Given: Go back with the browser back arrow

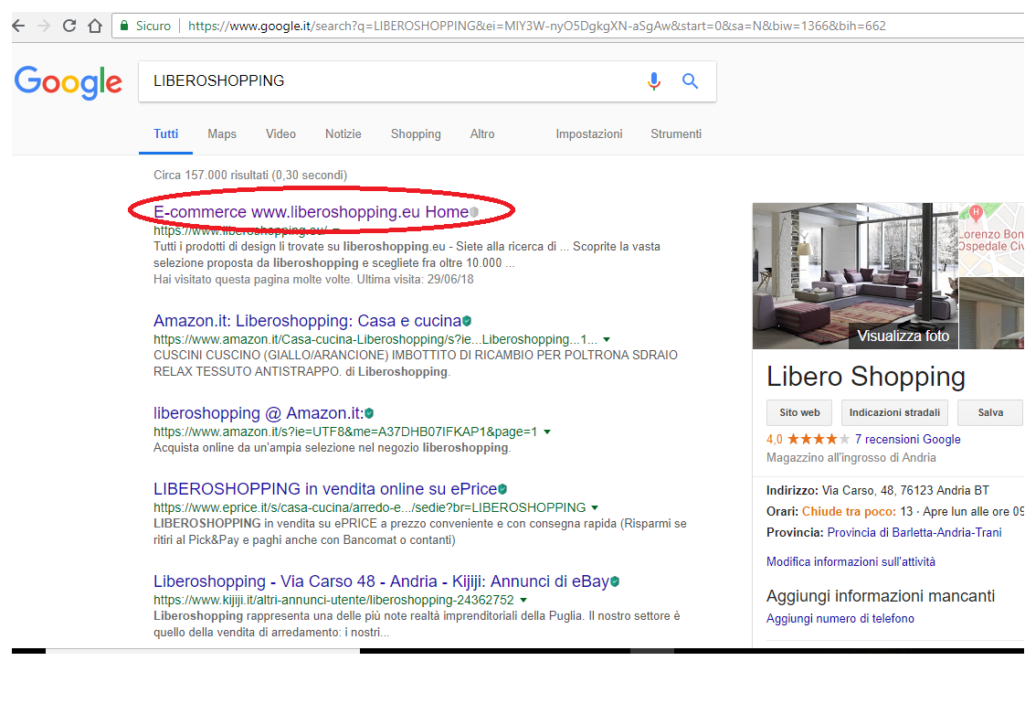Looking at the screenshot, I should (19, 26).
